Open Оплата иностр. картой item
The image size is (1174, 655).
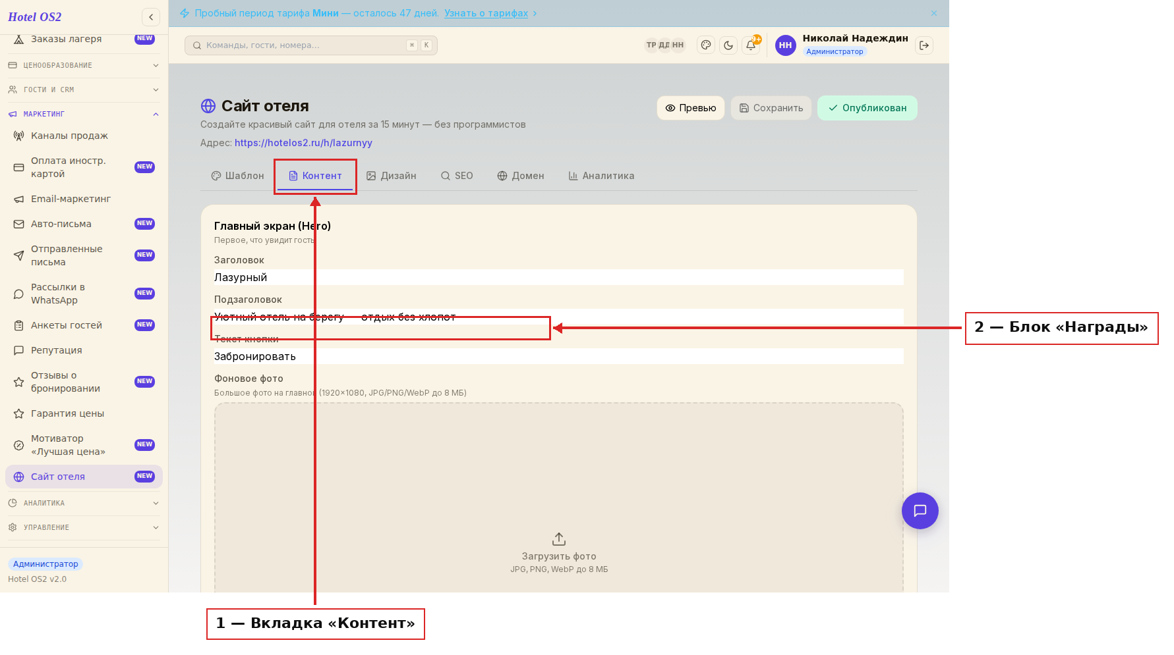pos(84,167)
